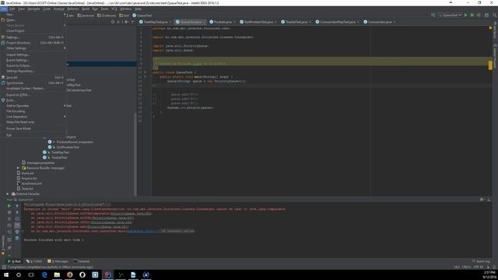Click the Run button in main toolbar
The width and height of the screenshot is (498, 280).
point(465,16)
